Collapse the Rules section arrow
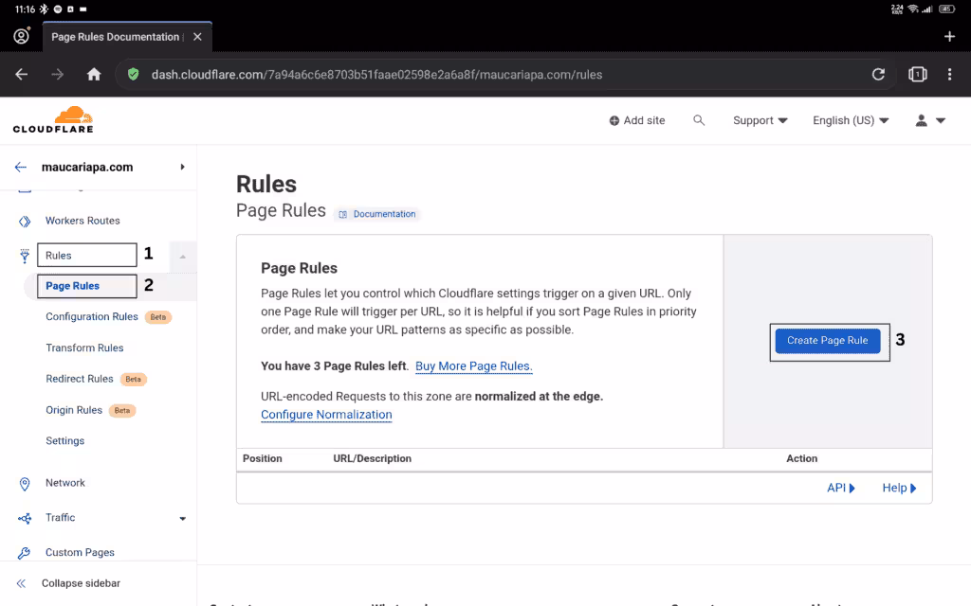 183,257
